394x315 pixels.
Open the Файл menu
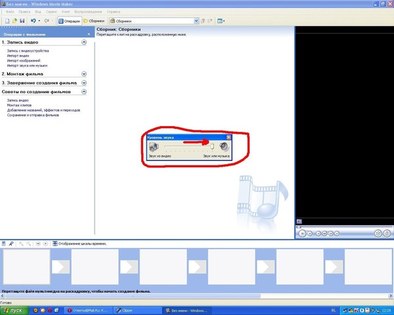[x=10, y=12]
